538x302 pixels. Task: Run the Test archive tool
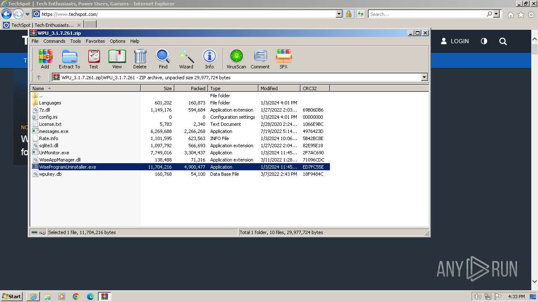(94, 59)
